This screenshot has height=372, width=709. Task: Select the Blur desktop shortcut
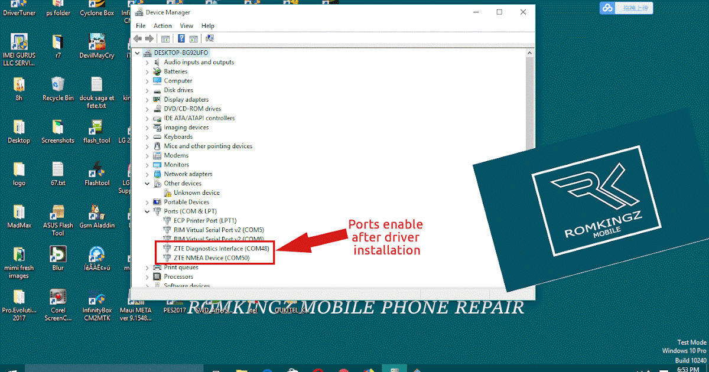58,259
